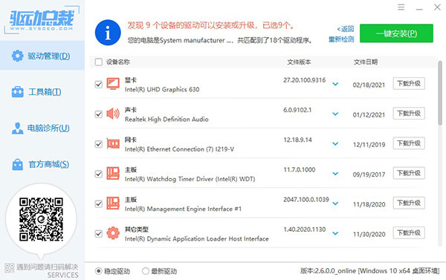The image size is (446, 280).
Task: Click the text Intel(R) UHD Graphics 630
Action: click(162, 89)
